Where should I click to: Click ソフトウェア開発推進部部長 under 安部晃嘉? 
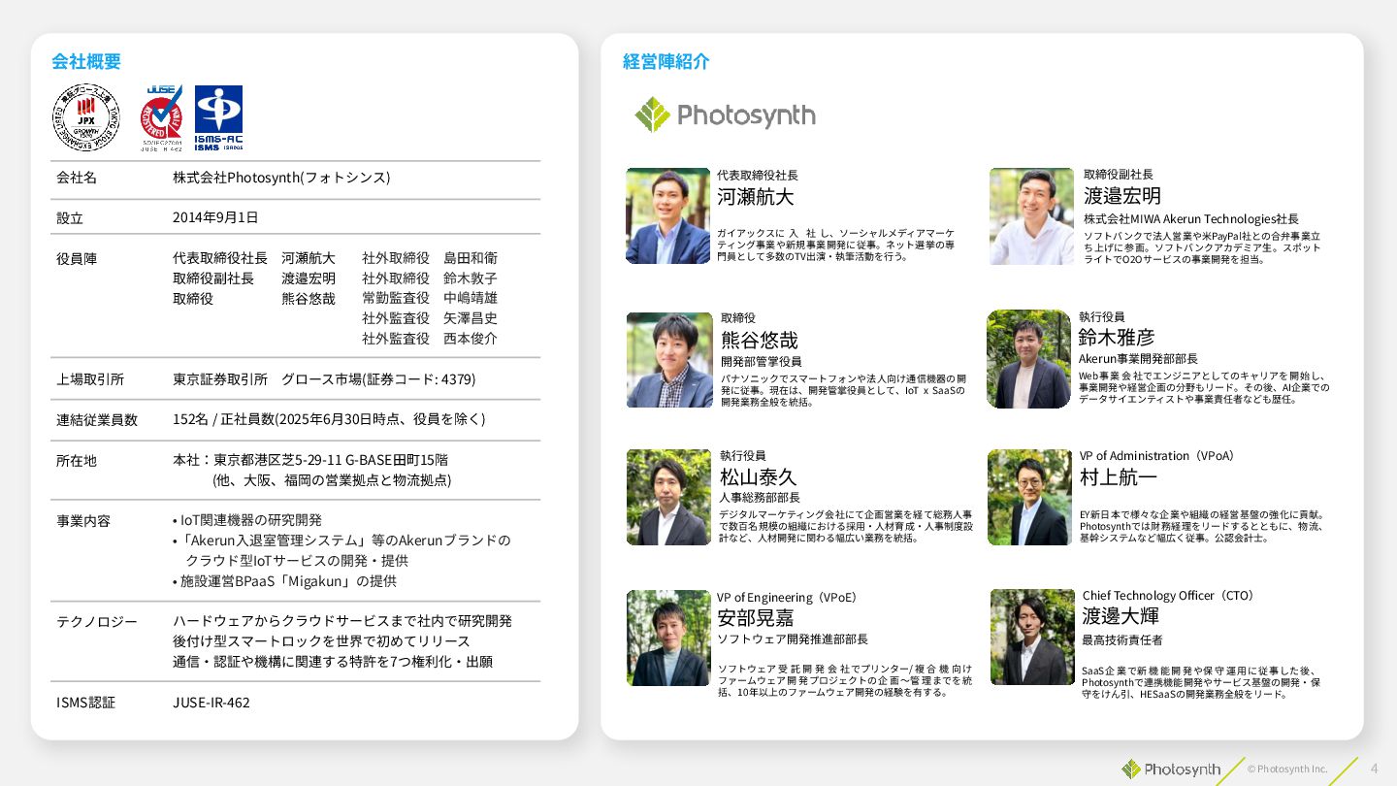[793, 639]
